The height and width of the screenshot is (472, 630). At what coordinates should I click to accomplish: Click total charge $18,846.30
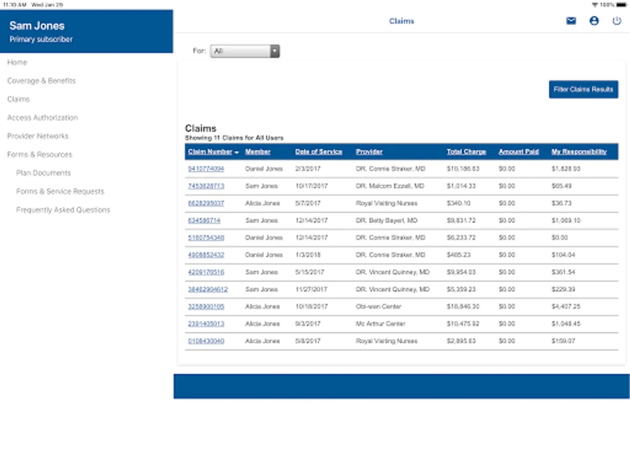tap(463, 306)
